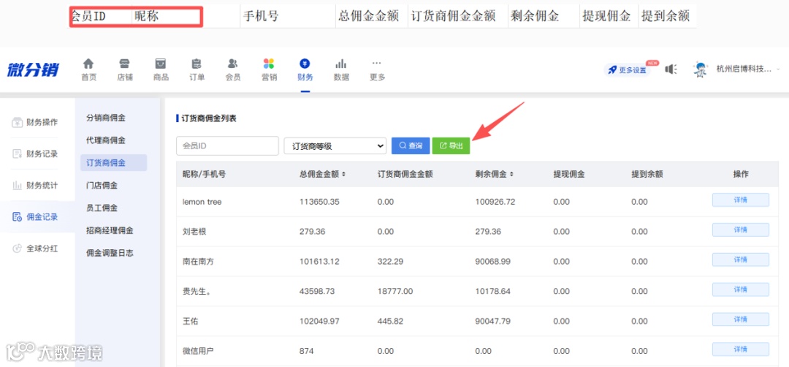
Task: Select 财务统计 in the left sidebar
Action: (35, 185)
